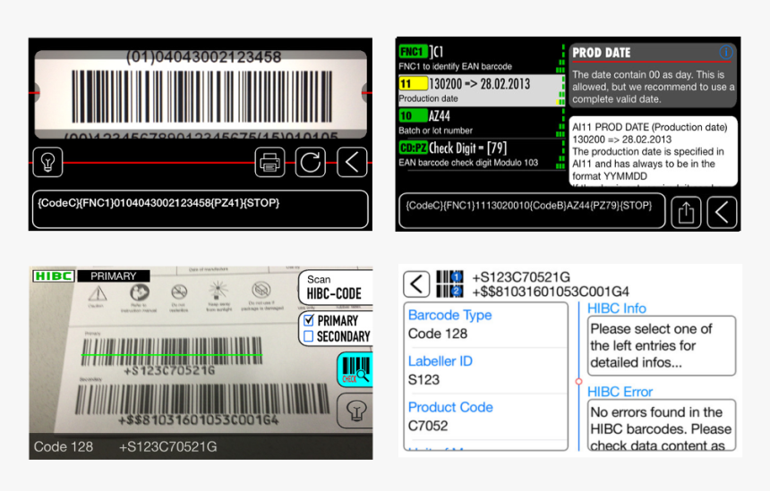Image resolution: width=770 pixels, height=491 pixels.
Task: Uncheck the PRIMARY checkbox
Action: (309, 321)
